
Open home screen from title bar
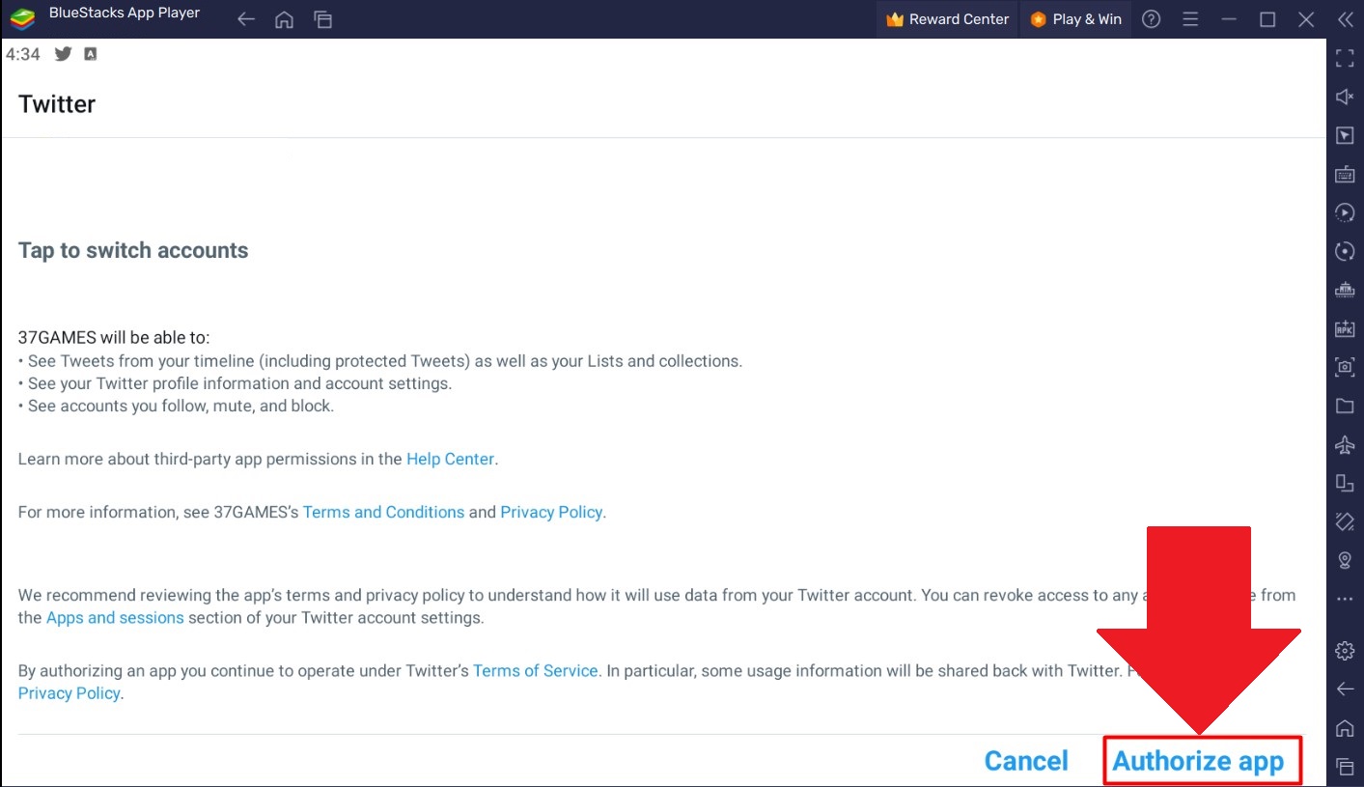click(x=284, y=19)
